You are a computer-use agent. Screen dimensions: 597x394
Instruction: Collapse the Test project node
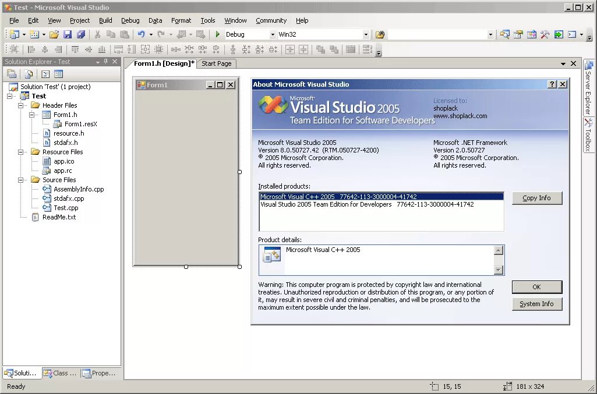point(10,96)
